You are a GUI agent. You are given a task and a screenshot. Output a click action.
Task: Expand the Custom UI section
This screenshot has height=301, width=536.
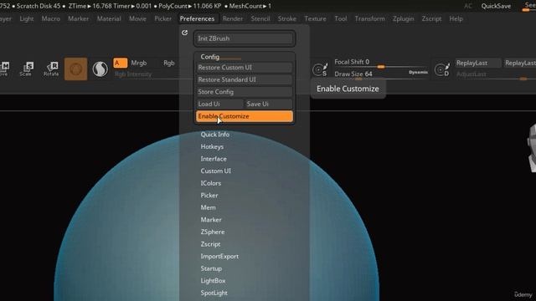pos(216,171)
